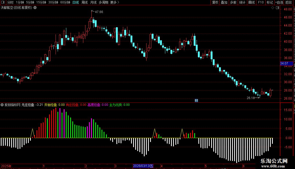Click the 2026/03/13/五 date marker
The width and height of the screenshot is (295, 169).
tap(143, 166)
